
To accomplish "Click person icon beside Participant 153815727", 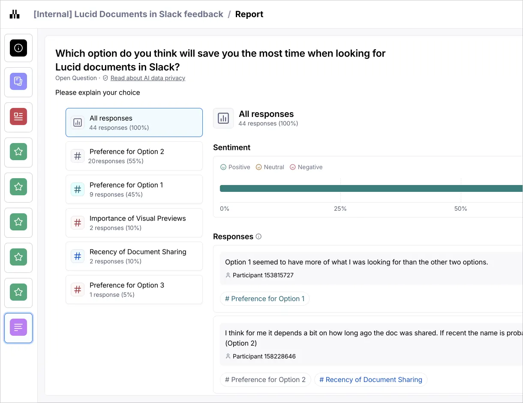I will [x=228, y=275].
